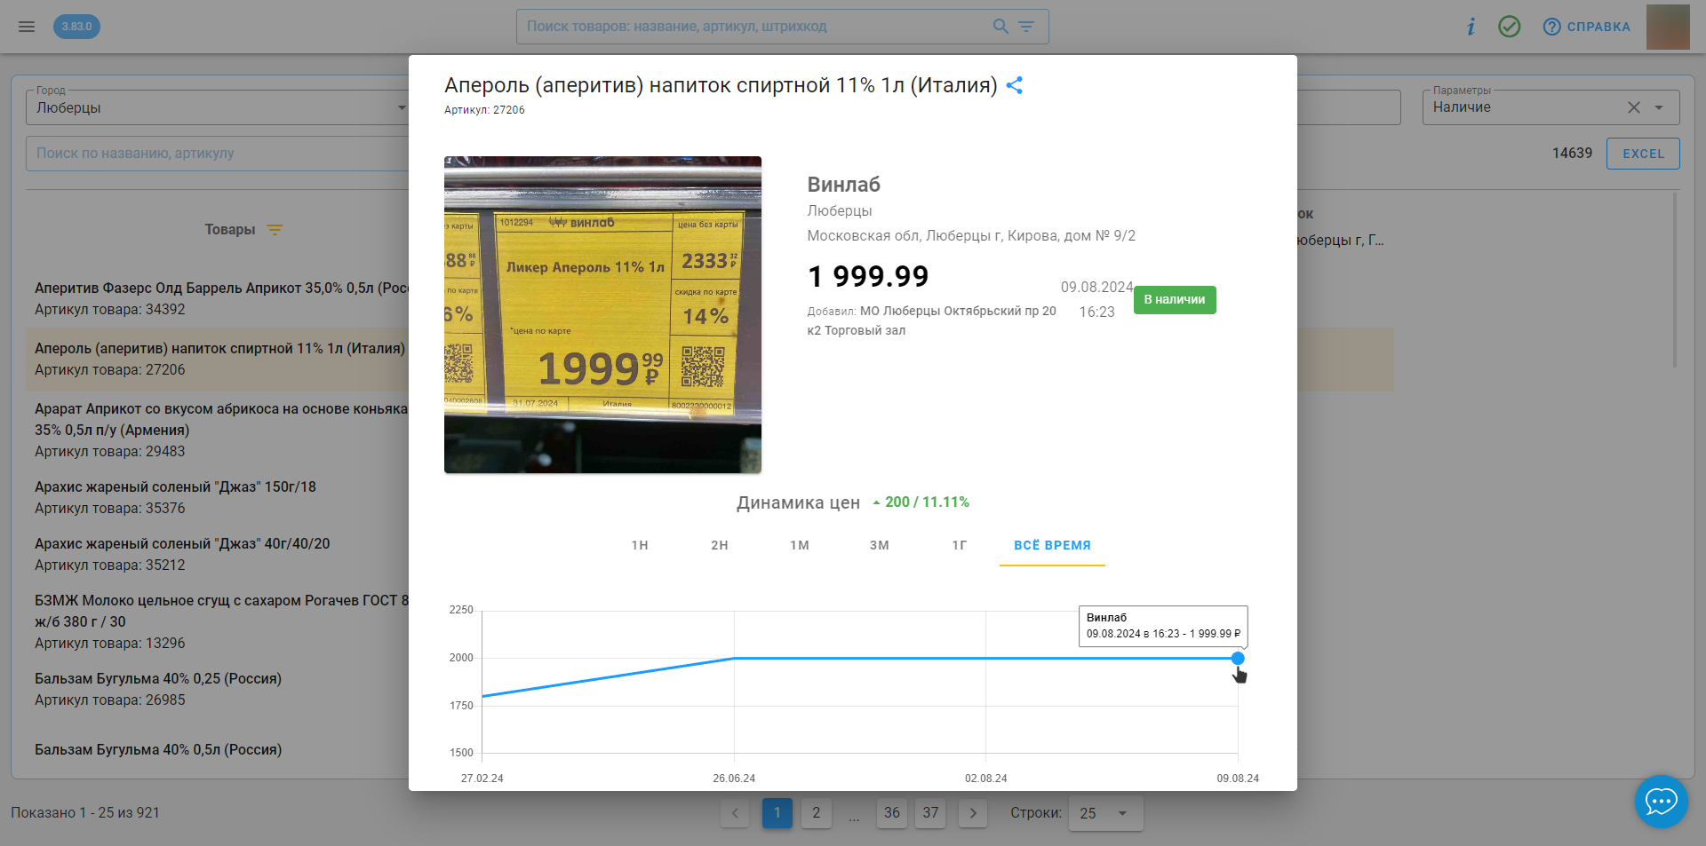
Task: Select the 1М price period tab
Action: click(800, 545)
